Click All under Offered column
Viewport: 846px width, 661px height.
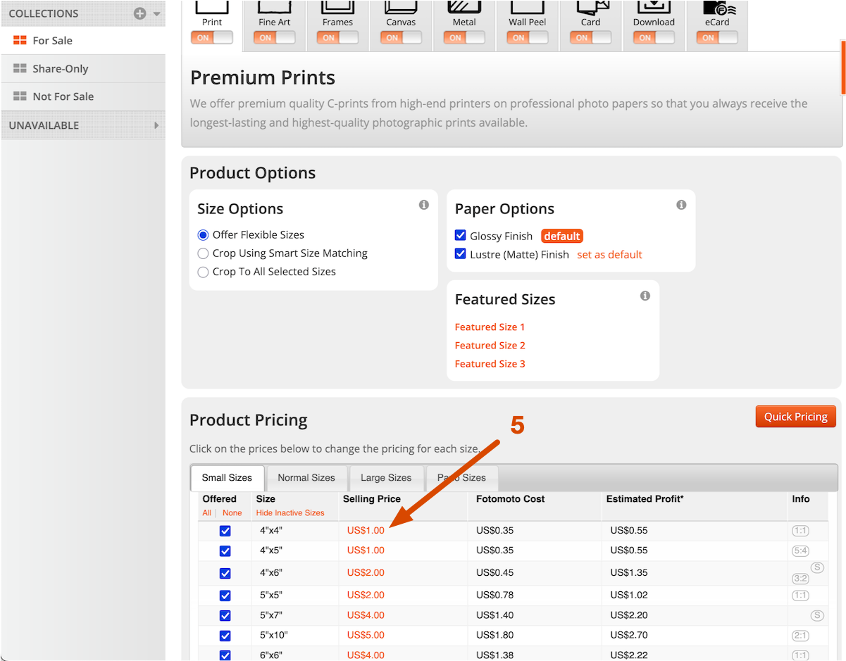coord(206,513)
